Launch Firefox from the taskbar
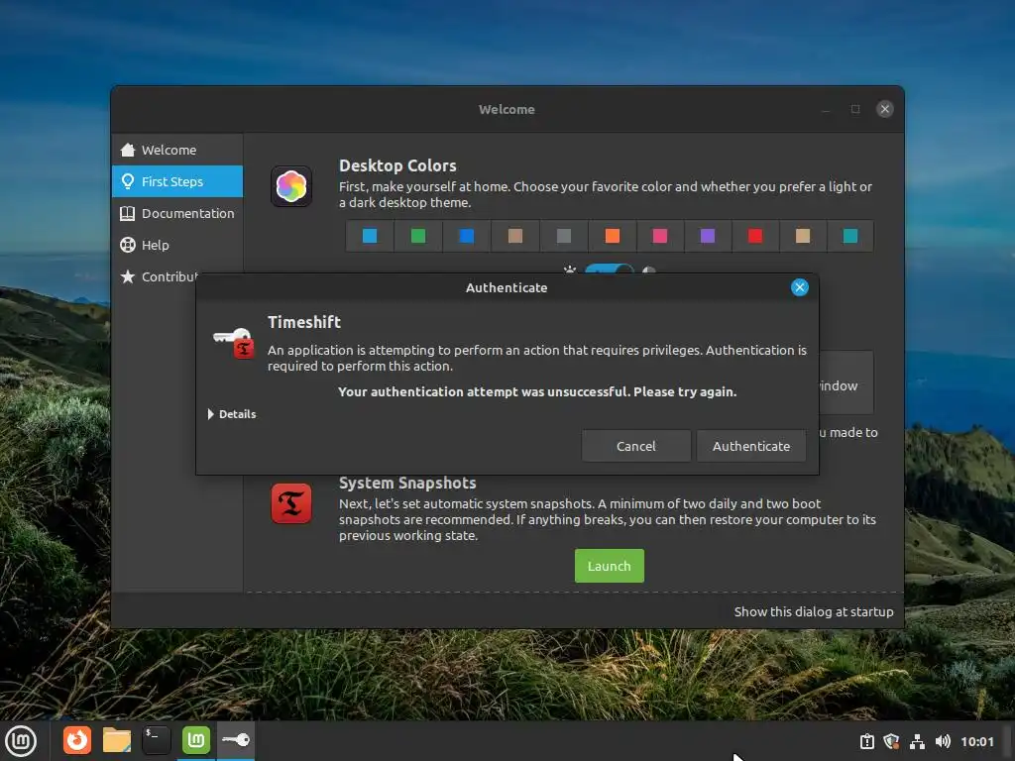Viewport: 1015px width, 761px height. pyautogui.click(x=77, y=740)
